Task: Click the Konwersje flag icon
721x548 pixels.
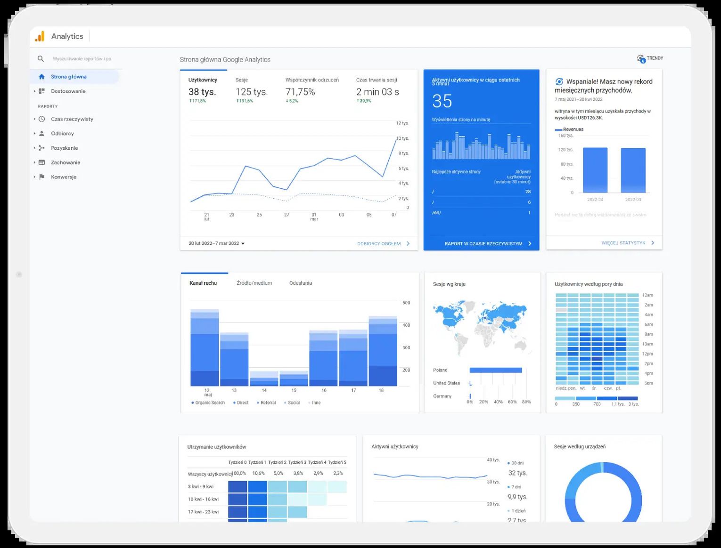Action: point(41,177)
